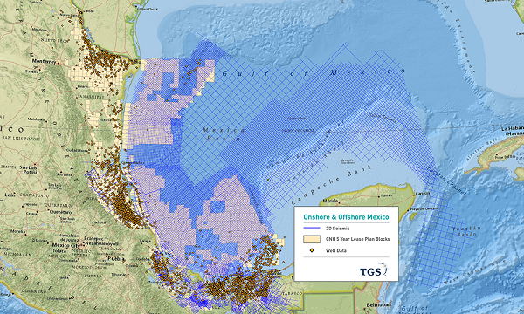This screenshot has width=524, height=314.
Task: Click the 'Monterrey' city label
Action: coord(44,61)
